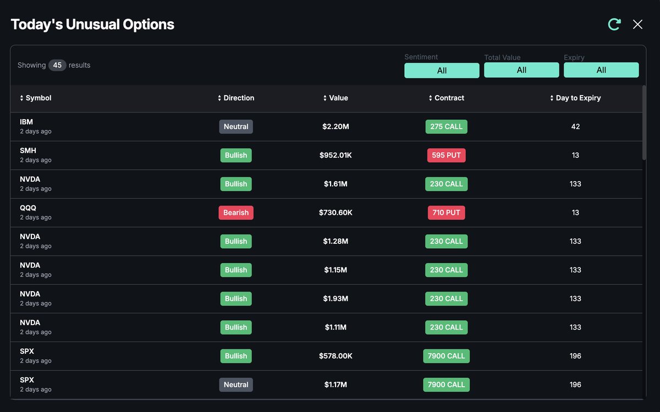Open the Total Value filter dropdown
Viewport: 660px width, 412px height.
click(x=521, y=70)
